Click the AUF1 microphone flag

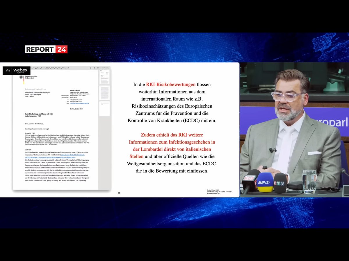(265, 182)
